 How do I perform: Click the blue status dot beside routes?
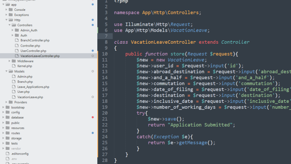93,133
